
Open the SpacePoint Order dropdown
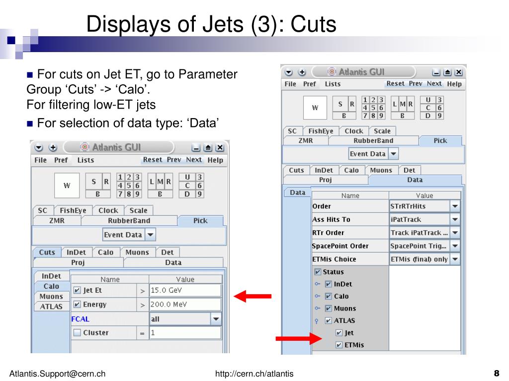pos(455,246)
